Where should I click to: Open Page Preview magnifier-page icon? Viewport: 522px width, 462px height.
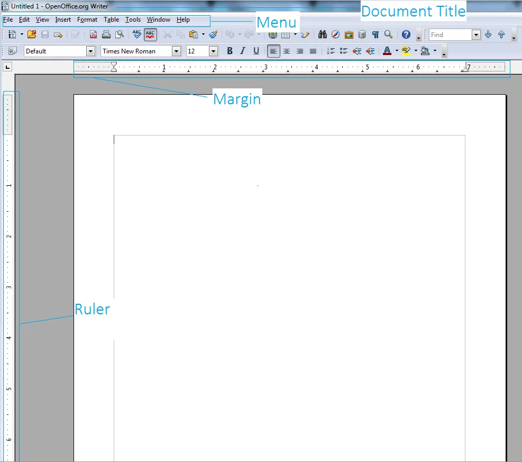click(x=120, y=34)
